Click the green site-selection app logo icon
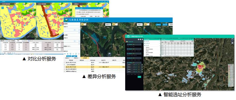This screenshot has width=236, height=100. [128, 36]
